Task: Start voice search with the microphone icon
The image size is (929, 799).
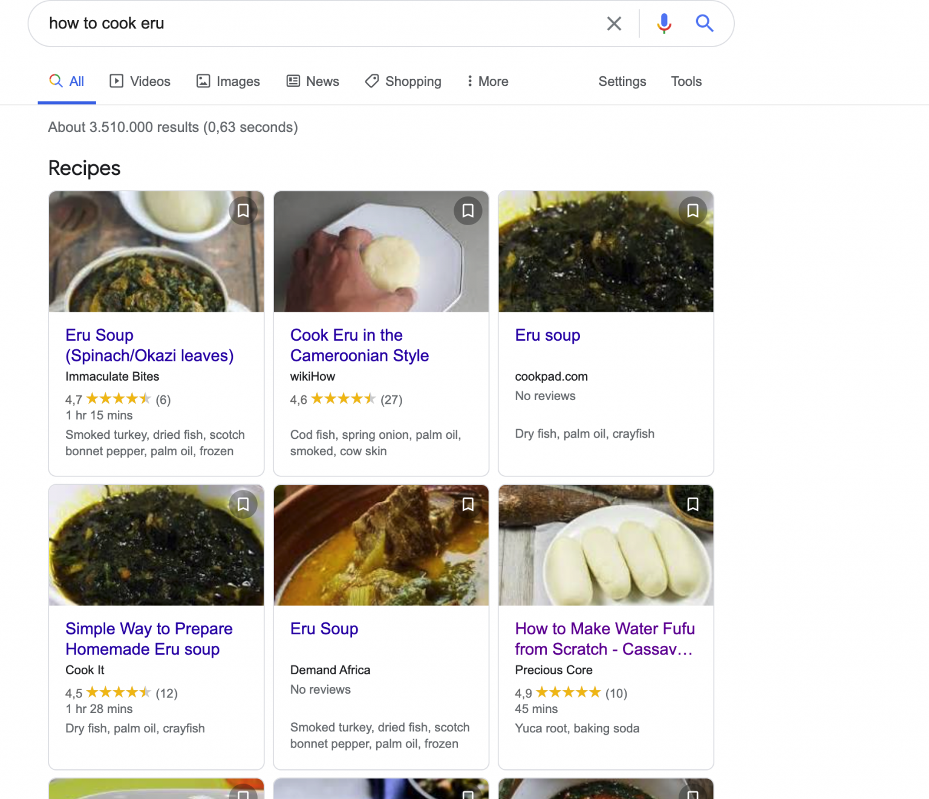Action: coord(664,24)
